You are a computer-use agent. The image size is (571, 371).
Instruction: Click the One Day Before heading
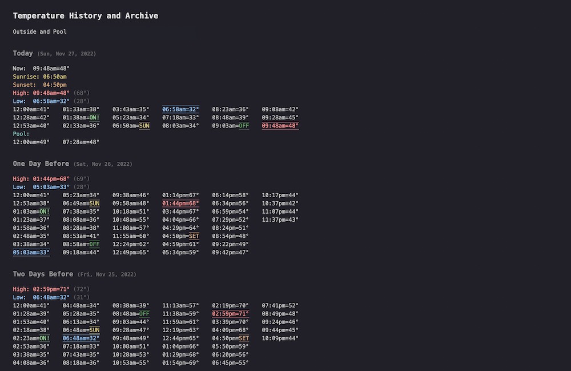click(41, 163)
